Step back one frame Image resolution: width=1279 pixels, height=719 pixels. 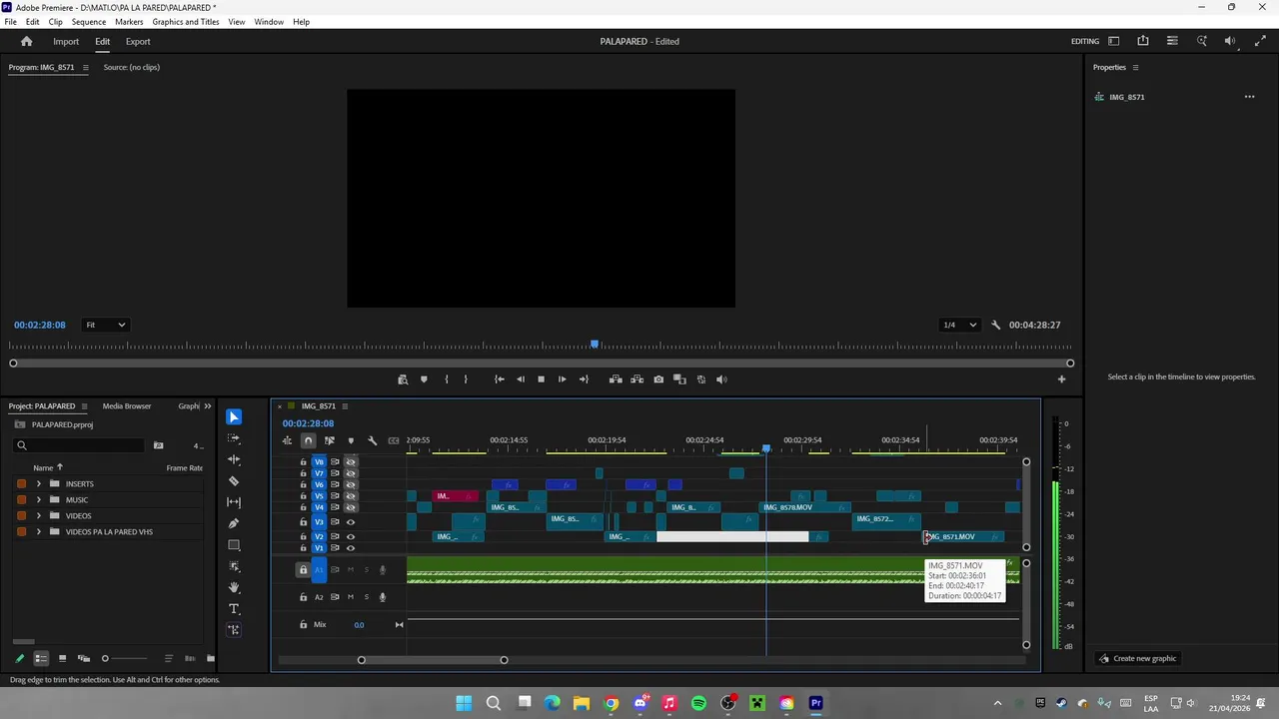[x=520, y=379]
